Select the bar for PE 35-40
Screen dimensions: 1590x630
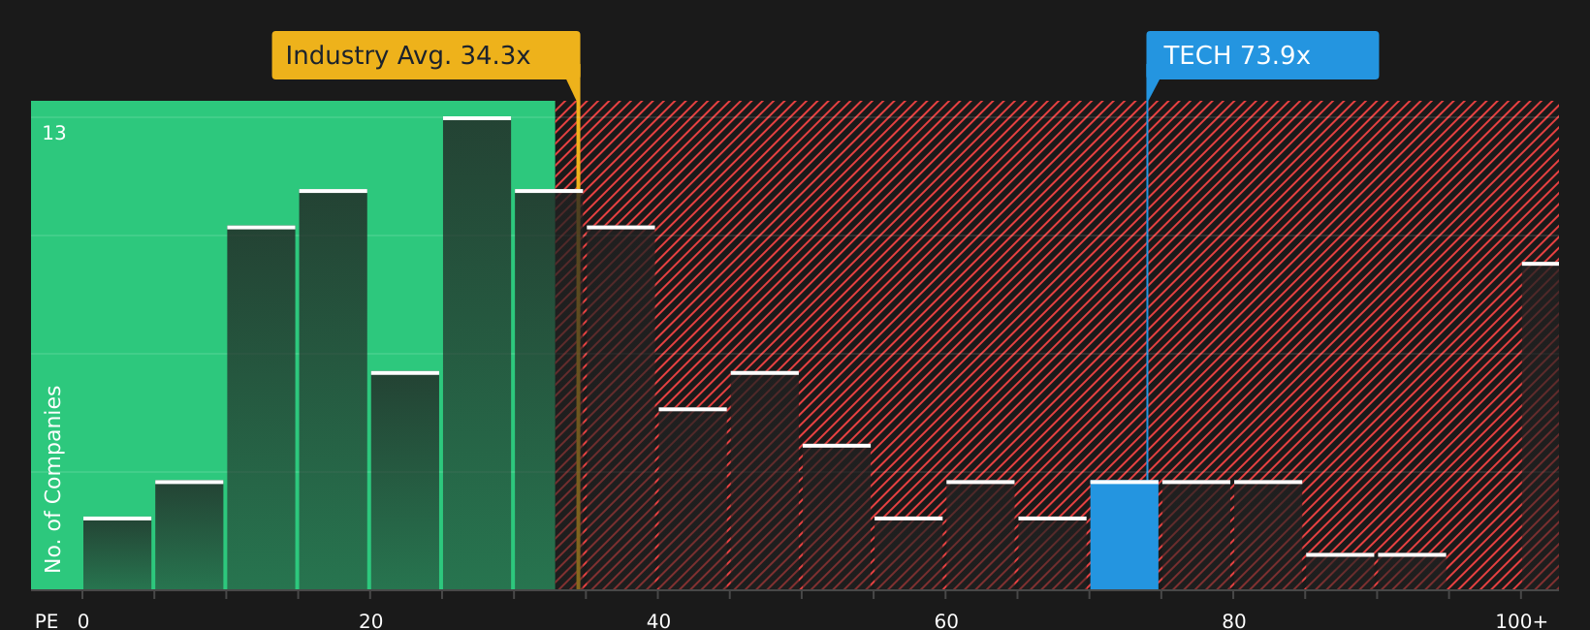pyautogui.click(x=620, y=408)
